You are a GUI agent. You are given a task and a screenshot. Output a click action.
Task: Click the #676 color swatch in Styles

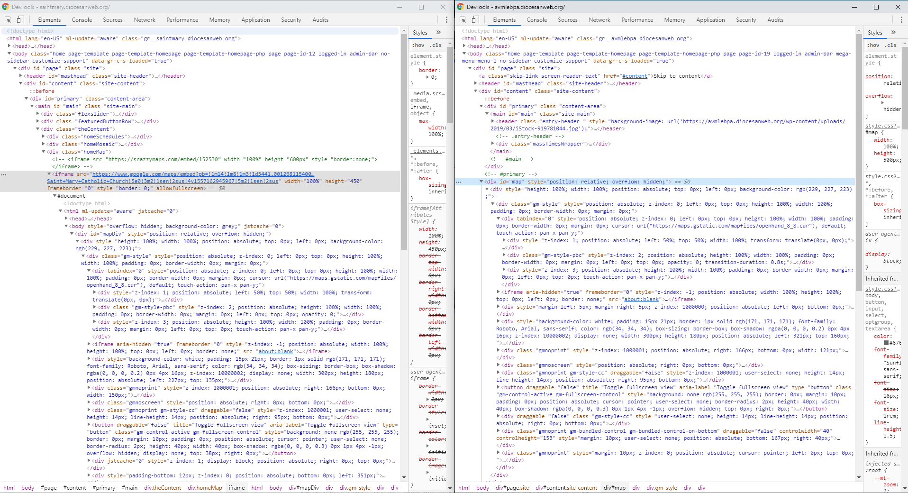pyautogui.click(x=886, y=343)
